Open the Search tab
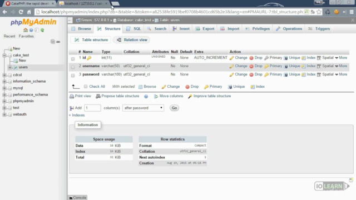356x200 pixels. pyautogui.click(x=157, y=29)
